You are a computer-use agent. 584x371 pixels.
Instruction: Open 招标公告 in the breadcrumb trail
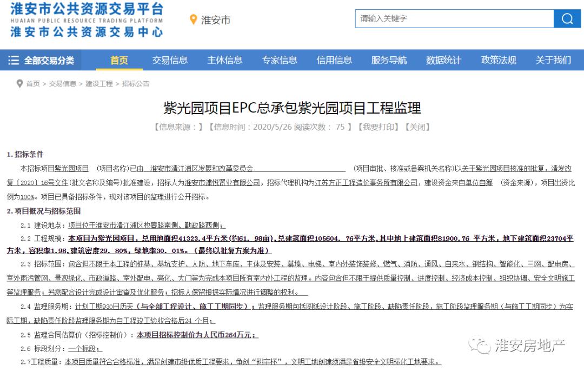[x=136, y=84]
